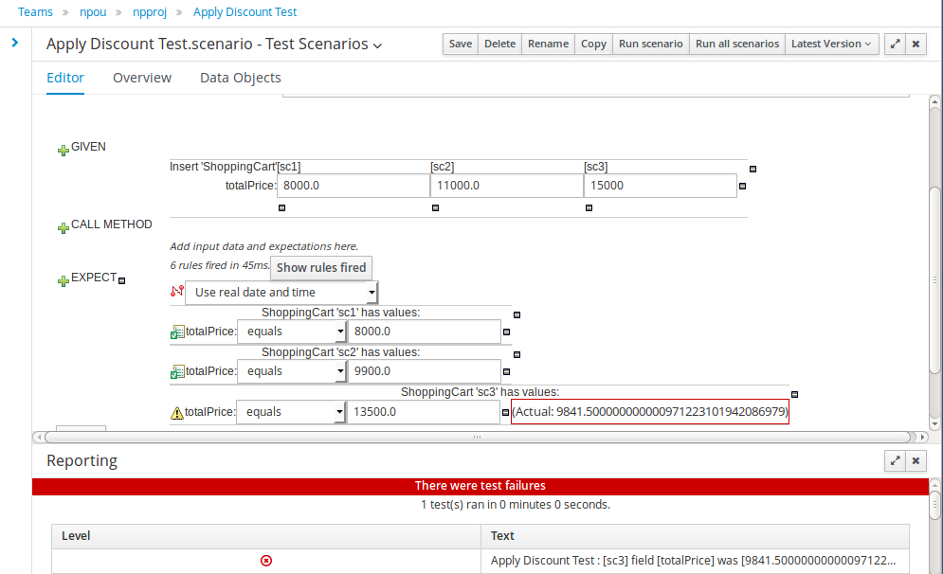
Task: Click green plus icon beside GIVEN
Action: (63, 151)
